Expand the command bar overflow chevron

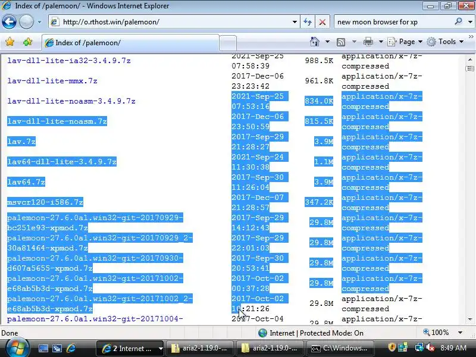pyautogui.click(x=471, y=36)
